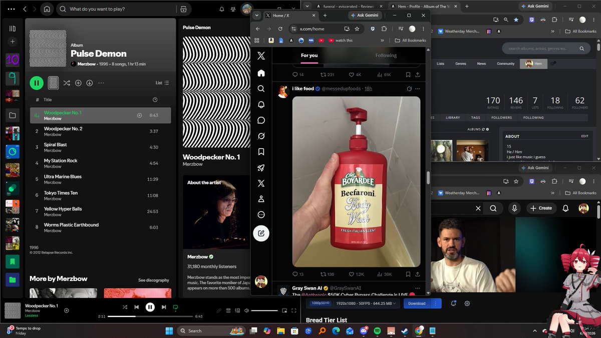Open X Explore search in sidebar
The image size is (601, 338).
click(x=261, y=89)
